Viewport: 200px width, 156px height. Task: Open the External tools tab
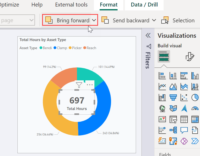pos(71,5)
